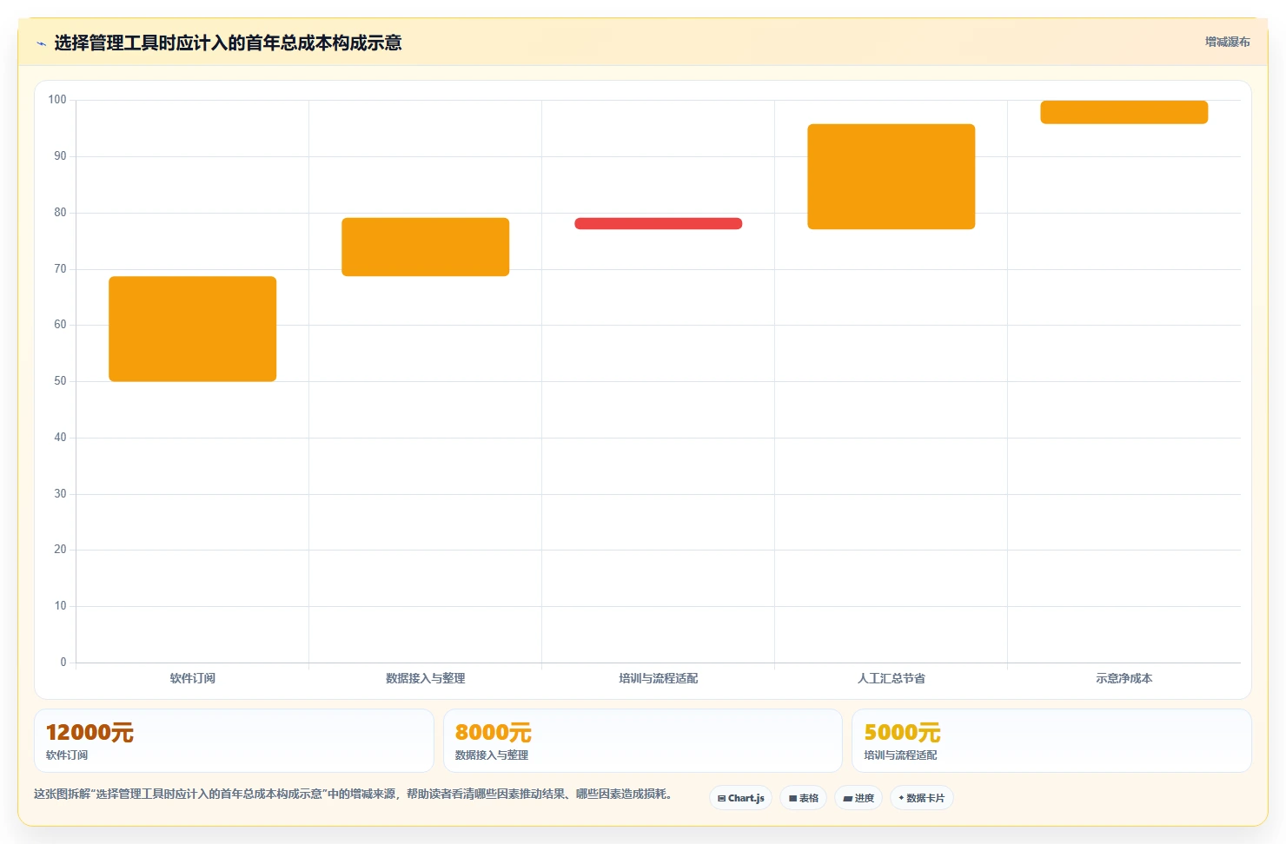Click the 示意净成本 x-axis label
The image size is (1286, 844).
(1124, 678)
